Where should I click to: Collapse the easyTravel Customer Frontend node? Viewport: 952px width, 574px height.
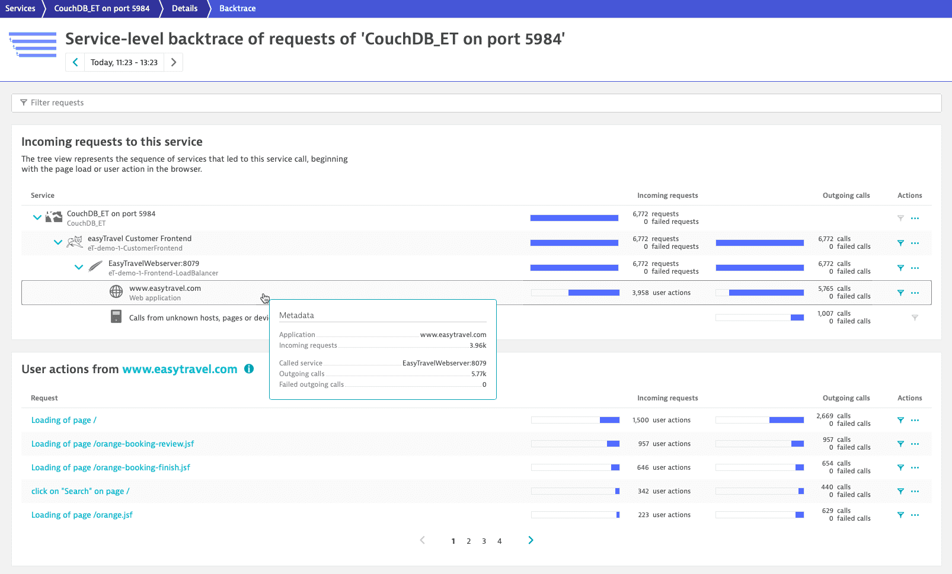pos(58,242)
